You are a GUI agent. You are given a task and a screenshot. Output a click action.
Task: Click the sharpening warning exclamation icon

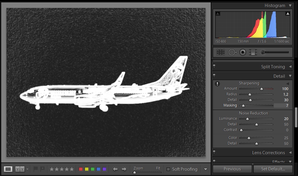[218, 84]
